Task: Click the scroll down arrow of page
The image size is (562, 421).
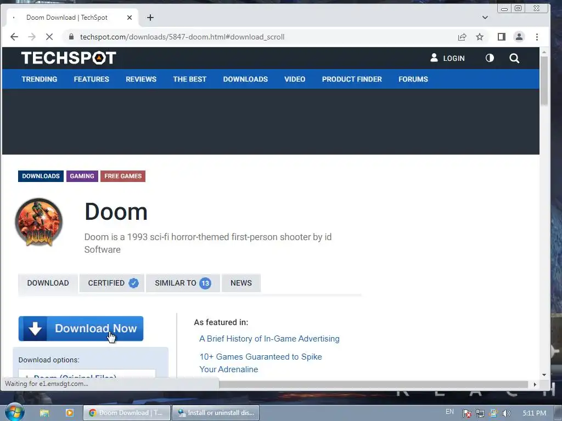Action: (x=544, y=375)
